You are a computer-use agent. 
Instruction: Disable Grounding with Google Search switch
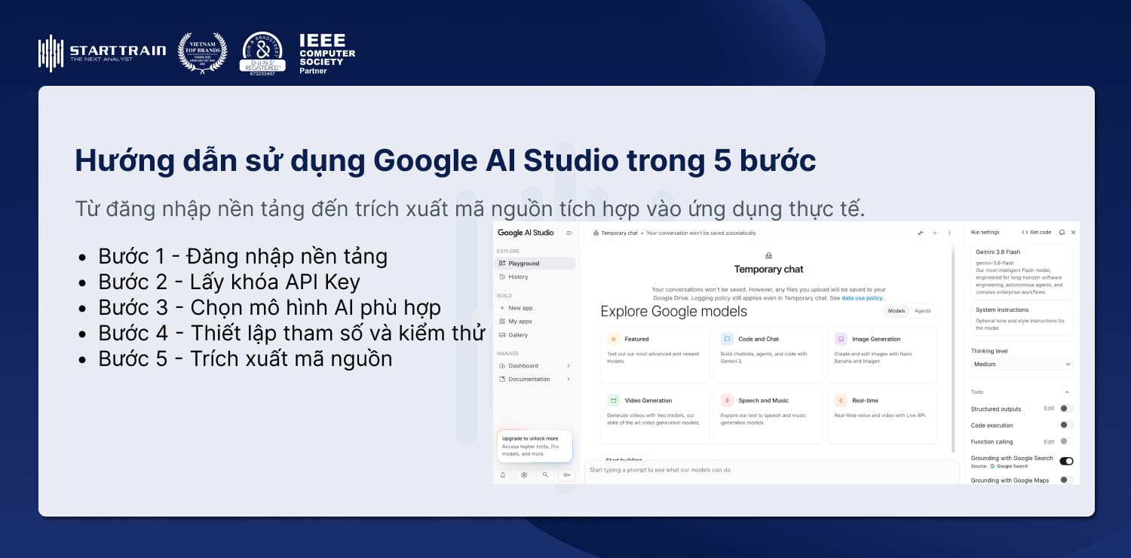(1066, 461)
